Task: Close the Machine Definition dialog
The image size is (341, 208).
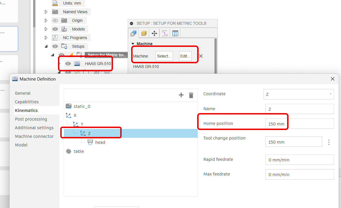Action: coord(333,79)
